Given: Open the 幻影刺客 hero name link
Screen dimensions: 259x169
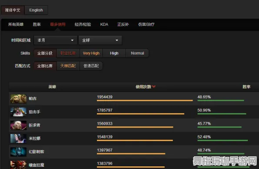Looking at the screenshot, I should pyautogui.click(x=37, y=152).
